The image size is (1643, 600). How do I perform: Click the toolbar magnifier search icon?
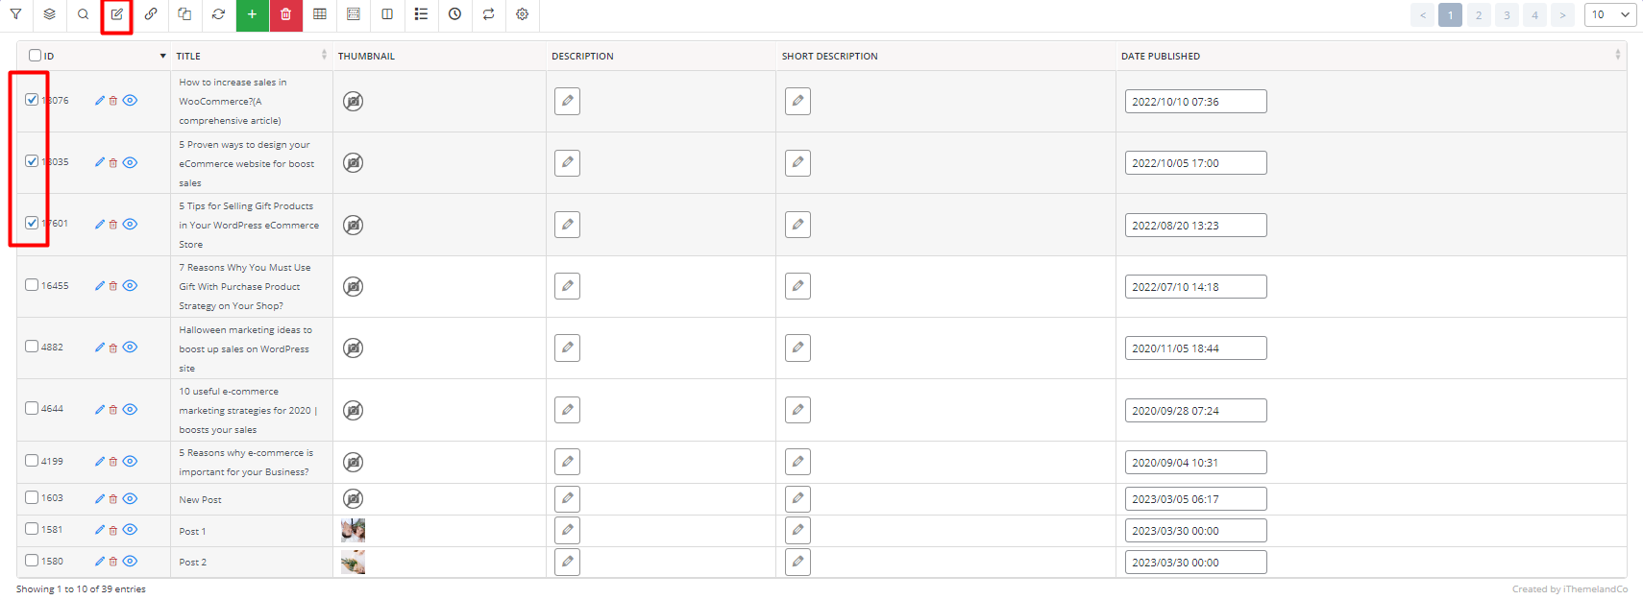[x=84, y=14]
